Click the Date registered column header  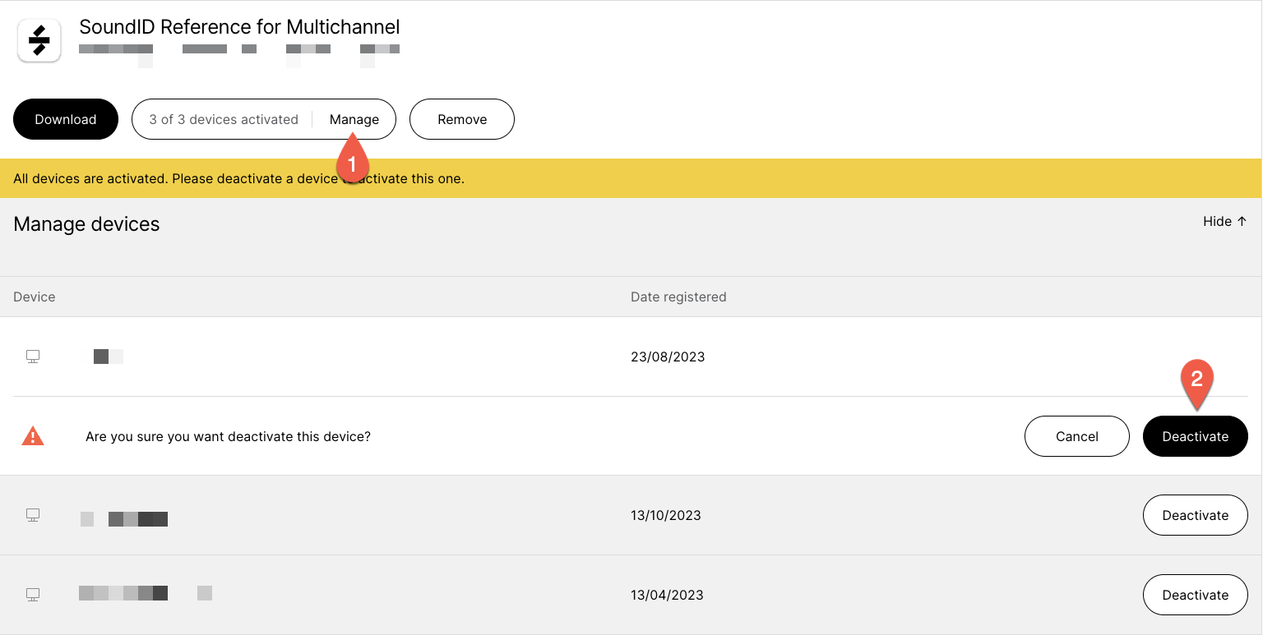[x=678, y=297]
